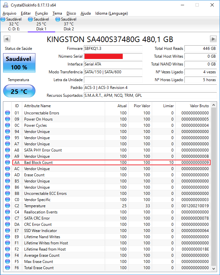Click status orb for SATA PHY Error Count
220x275 pixels.
[8, 150]
